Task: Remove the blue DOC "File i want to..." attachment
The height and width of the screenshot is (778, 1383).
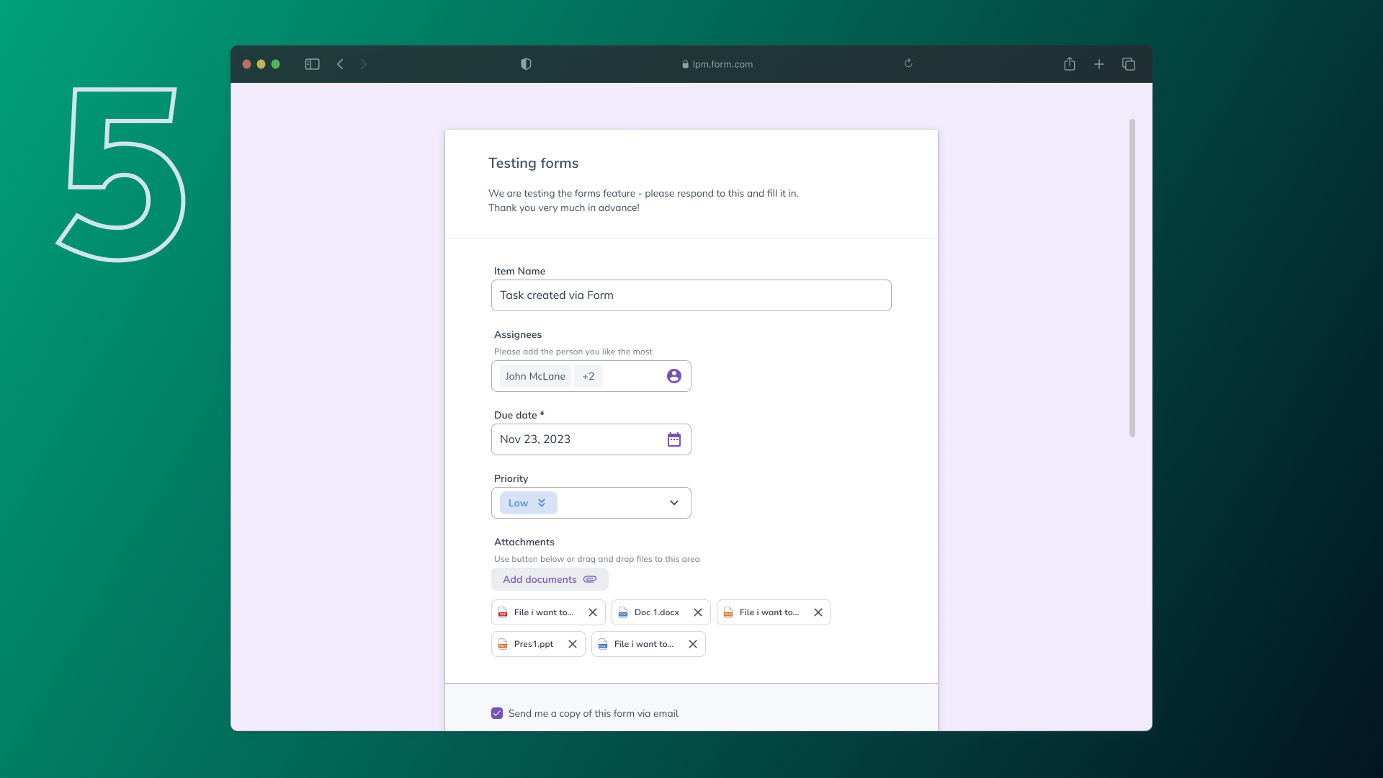Action: pyautogui.click(x=693, y=644)
